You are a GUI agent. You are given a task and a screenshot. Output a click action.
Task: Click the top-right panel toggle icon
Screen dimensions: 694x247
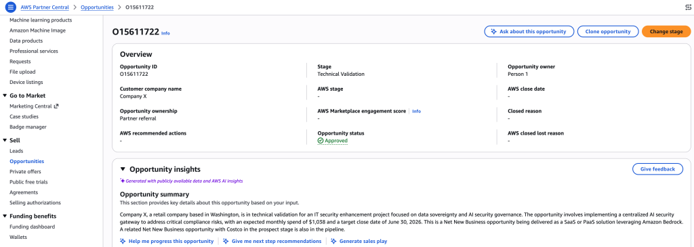click(688, 7)
